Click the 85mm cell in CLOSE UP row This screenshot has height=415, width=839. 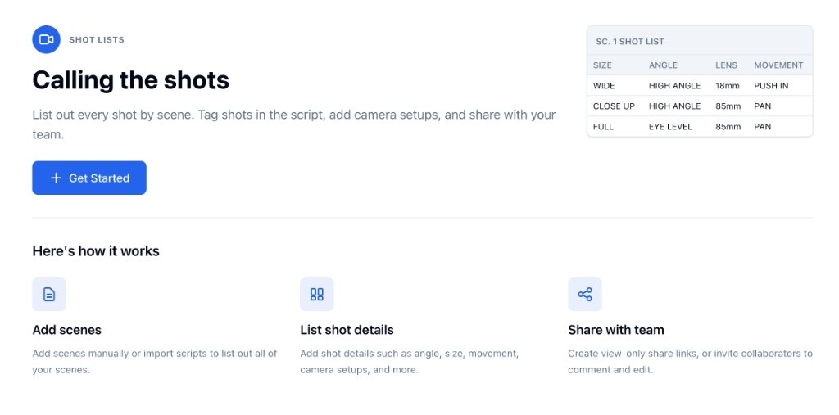(728, 106)
